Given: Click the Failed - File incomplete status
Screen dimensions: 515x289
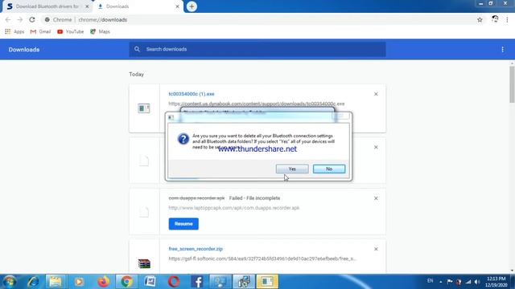Looking at the screenshot, I should pos(254,198).
